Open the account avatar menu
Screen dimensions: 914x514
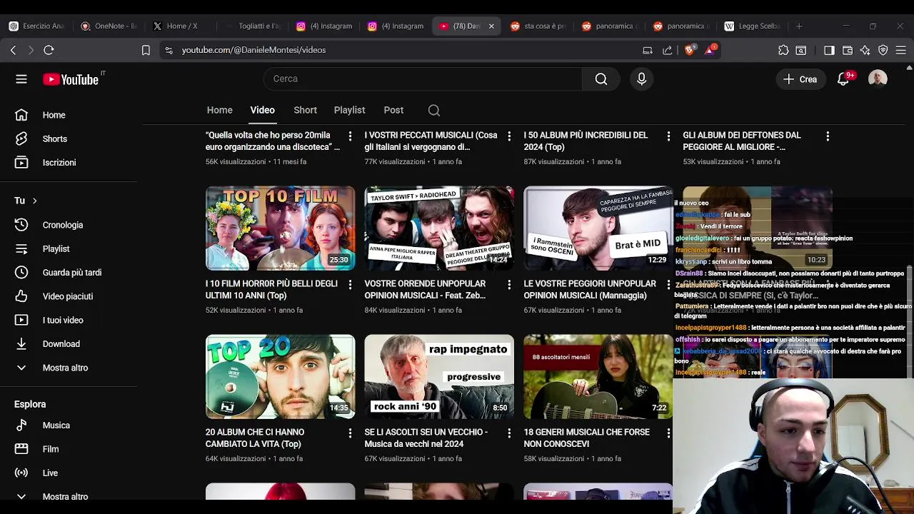(878, 79)
